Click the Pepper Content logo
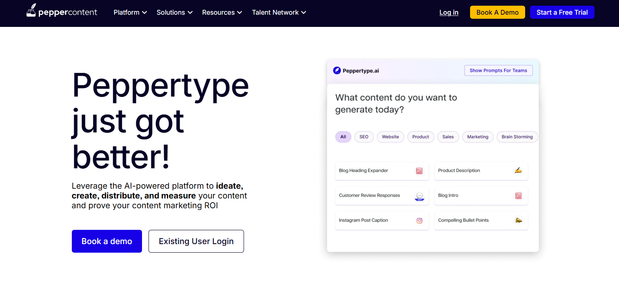 point(62,11)
